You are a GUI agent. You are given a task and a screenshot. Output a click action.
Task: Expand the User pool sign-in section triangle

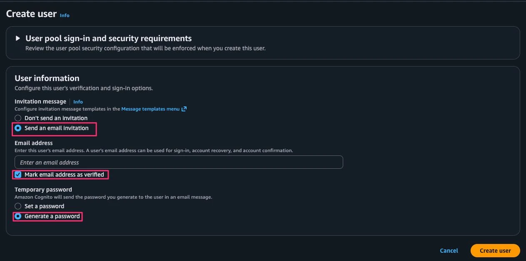pyautogui.click(x=17, y=38)
